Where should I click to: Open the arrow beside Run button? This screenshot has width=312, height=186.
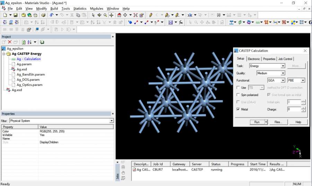tap(266, 122)
